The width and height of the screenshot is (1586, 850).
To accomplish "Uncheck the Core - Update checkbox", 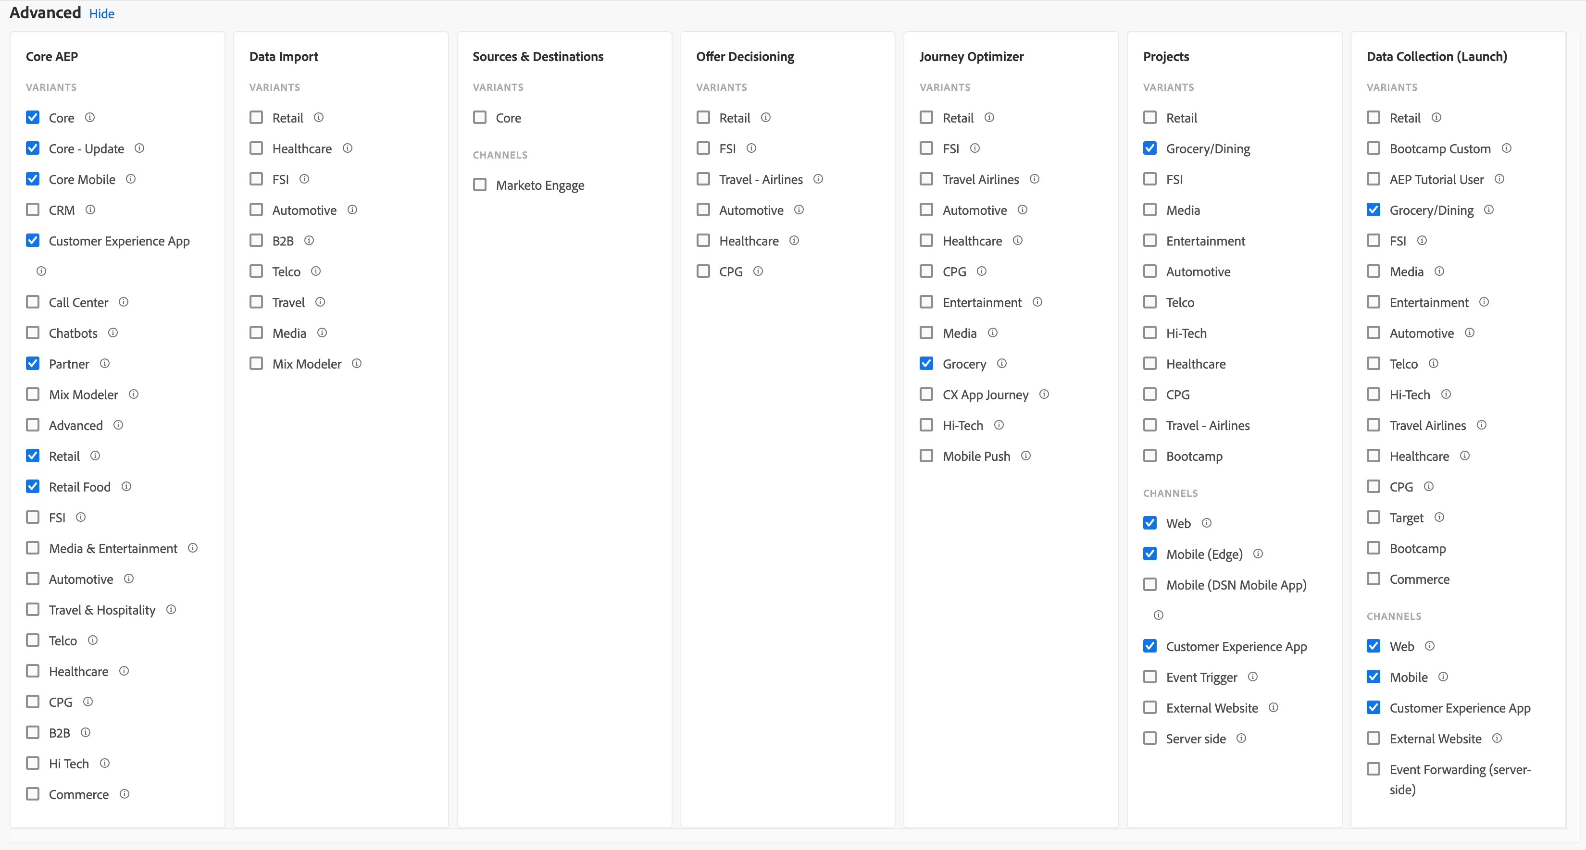I will point(33,148).
